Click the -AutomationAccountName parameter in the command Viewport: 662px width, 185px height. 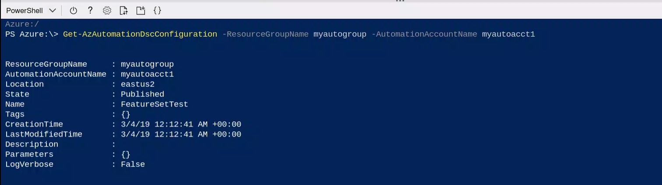coord(424,34)
